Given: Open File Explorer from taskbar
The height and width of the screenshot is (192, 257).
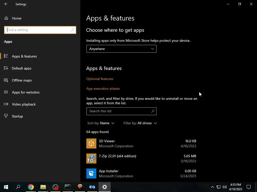Looking at the screenshot, I should [43, 187].
